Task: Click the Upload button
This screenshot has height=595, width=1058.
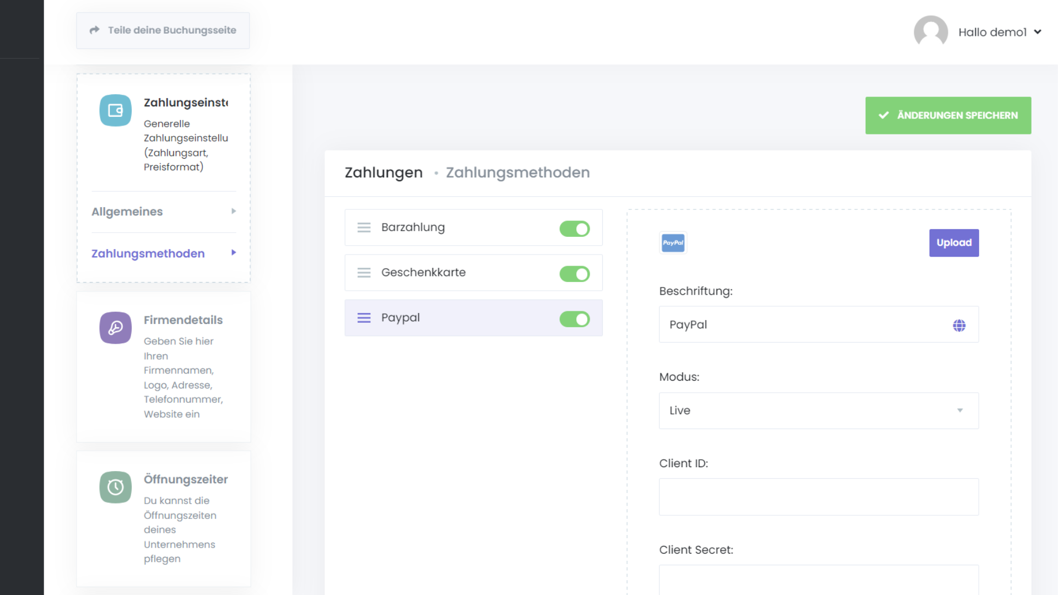Action: click(953, 243)
